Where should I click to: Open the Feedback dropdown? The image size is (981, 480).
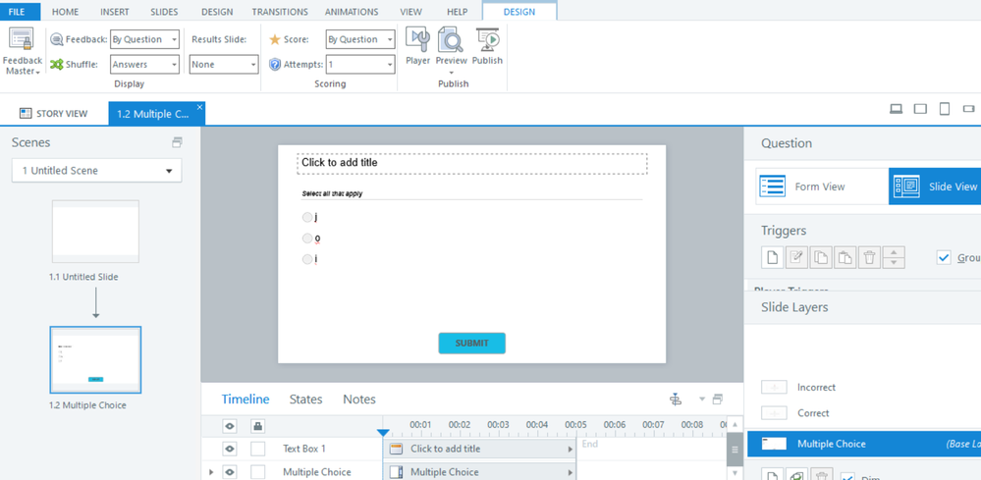tap(144, 39)
